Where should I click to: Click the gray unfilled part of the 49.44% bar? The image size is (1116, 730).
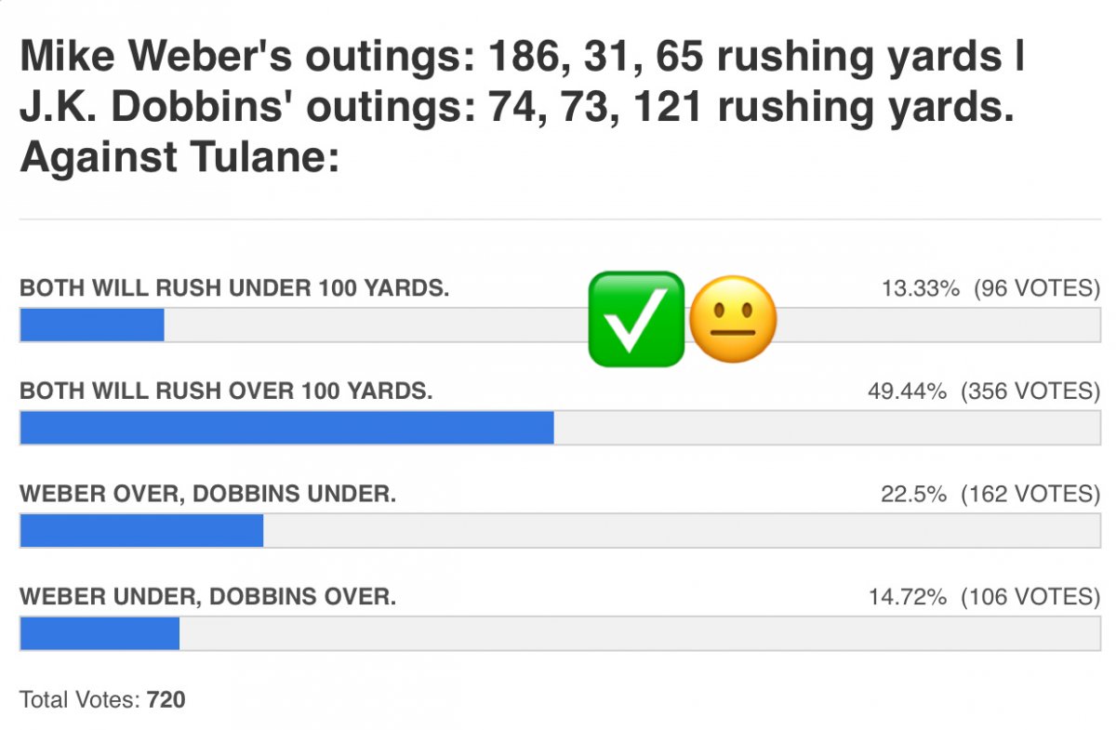826,428
